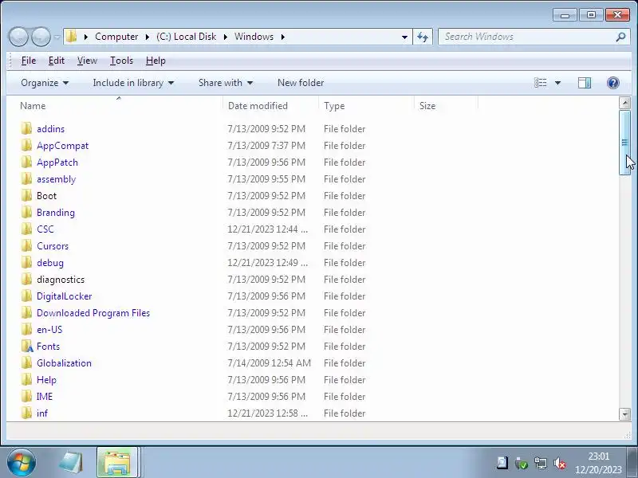Open recent pages dropdown beside Forward button

[57, 37]
